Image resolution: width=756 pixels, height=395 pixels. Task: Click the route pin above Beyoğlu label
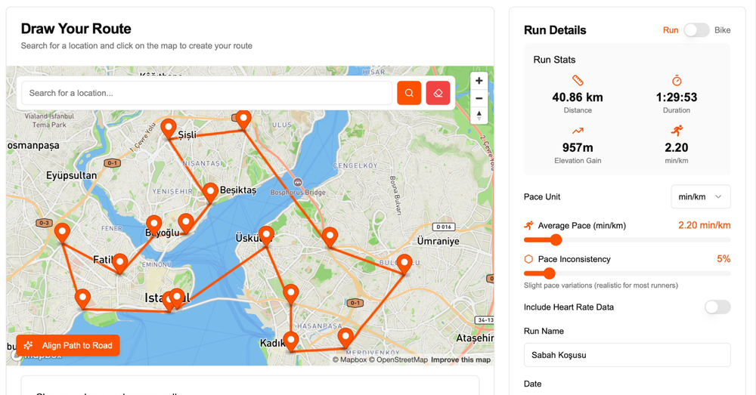(x=153, y=224)
